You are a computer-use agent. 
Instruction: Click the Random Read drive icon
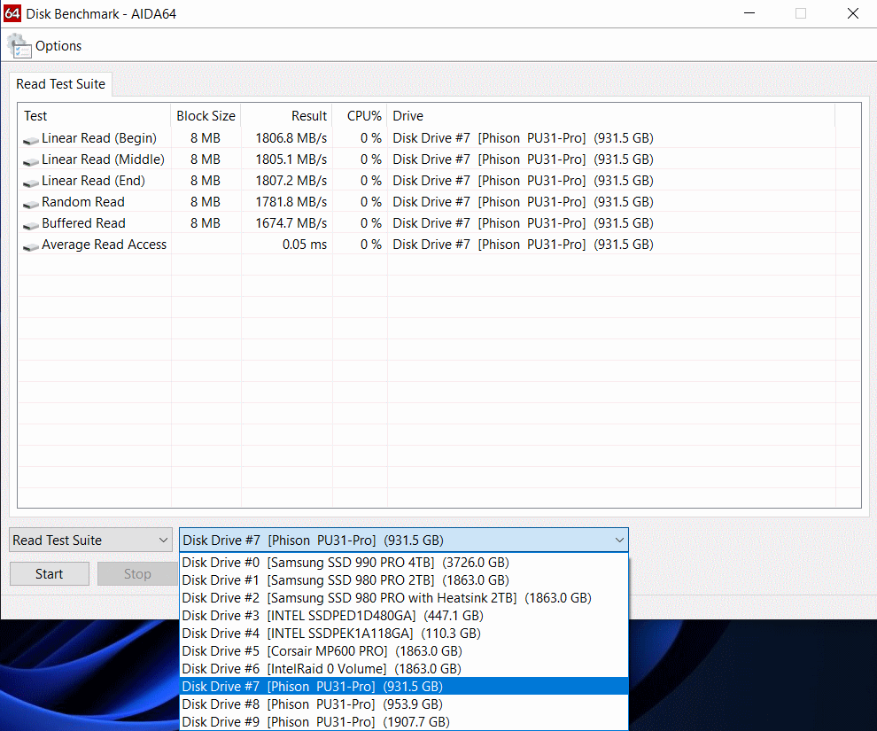pyautogui.click(x=31, y=203)
